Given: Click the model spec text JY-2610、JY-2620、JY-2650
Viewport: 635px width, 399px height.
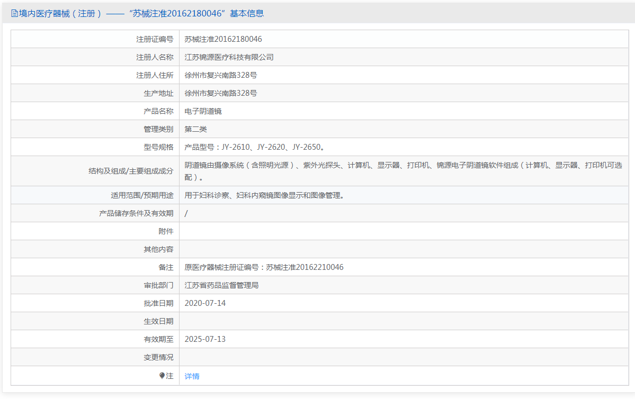Looking at the screenshot, I should [255, 147].
